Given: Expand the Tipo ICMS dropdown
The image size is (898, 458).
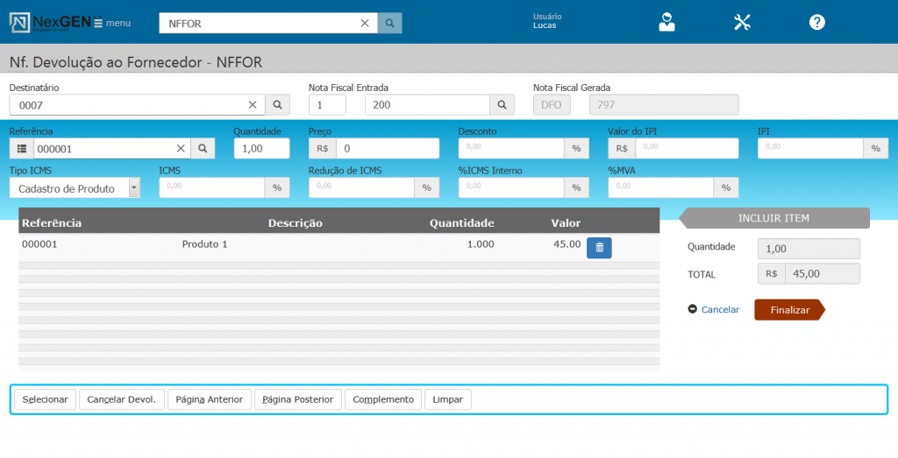Looking at the screenshot, I should 133,188.
